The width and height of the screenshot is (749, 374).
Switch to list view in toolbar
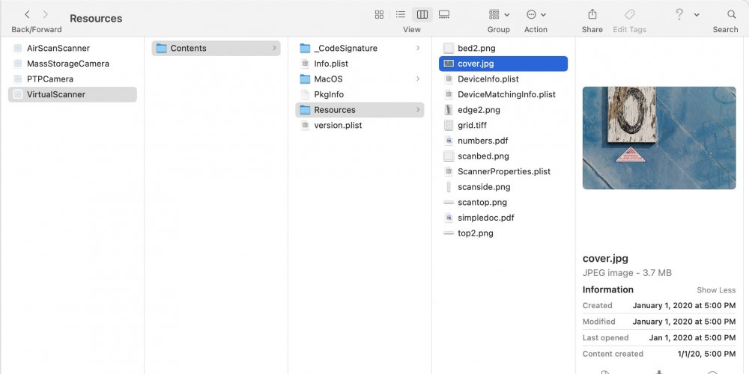401,14
